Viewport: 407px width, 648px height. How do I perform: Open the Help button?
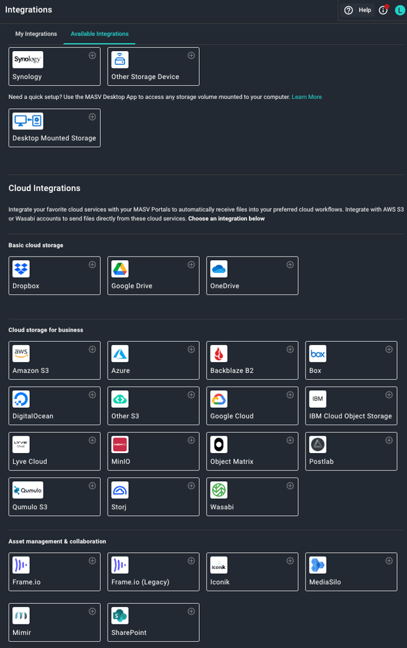pyautogui.click(x=358, y=10)
